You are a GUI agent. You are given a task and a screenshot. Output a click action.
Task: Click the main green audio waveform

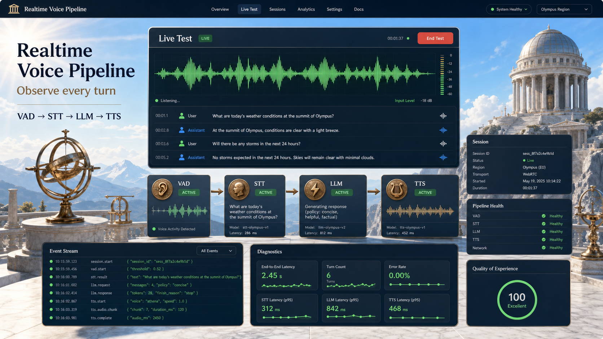295,73
